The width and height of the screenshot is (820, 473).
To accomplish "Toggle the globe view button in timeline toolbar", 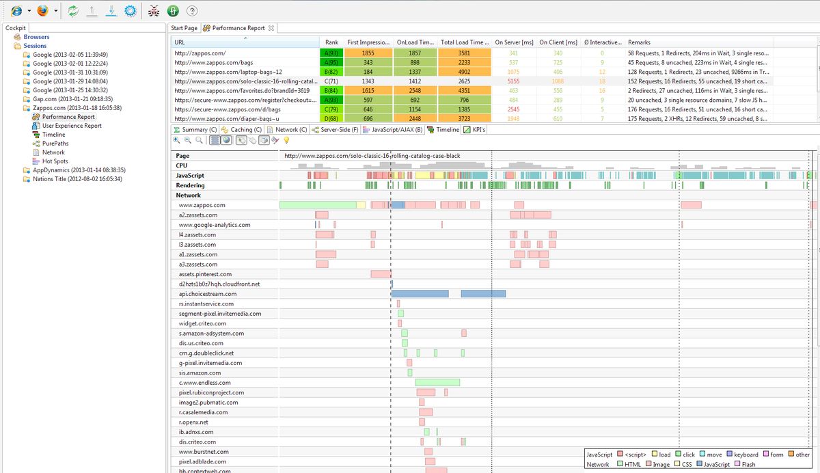I will 227,140.
